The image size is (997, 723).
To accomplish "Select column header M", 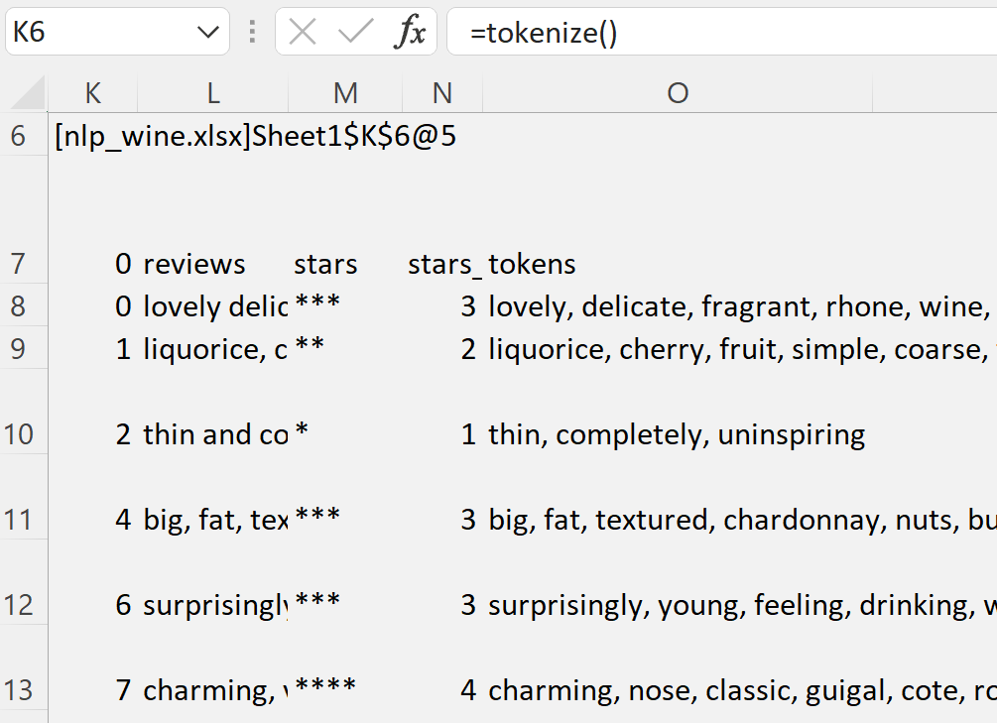I will (345, 92).
